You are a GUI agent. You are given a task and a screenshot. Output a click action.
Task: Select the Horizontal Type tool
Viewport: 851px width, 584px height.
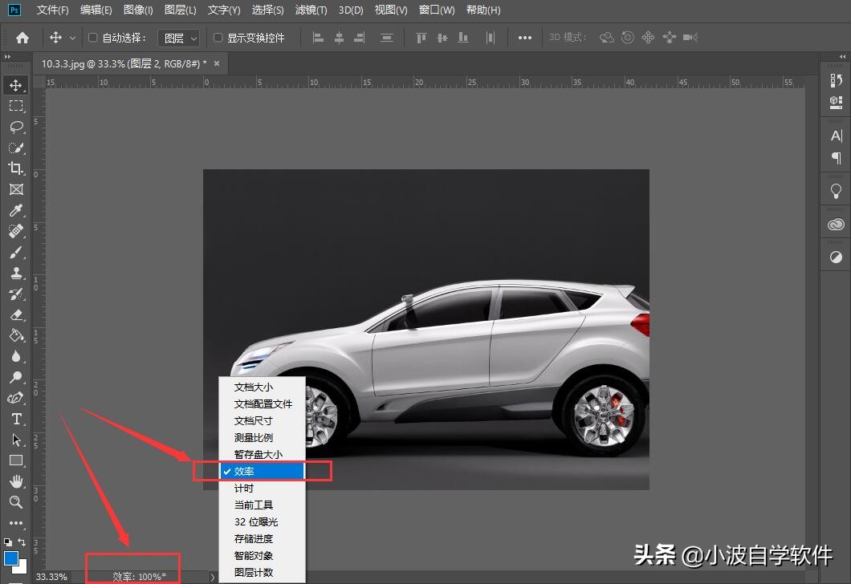tap(16, 419)
